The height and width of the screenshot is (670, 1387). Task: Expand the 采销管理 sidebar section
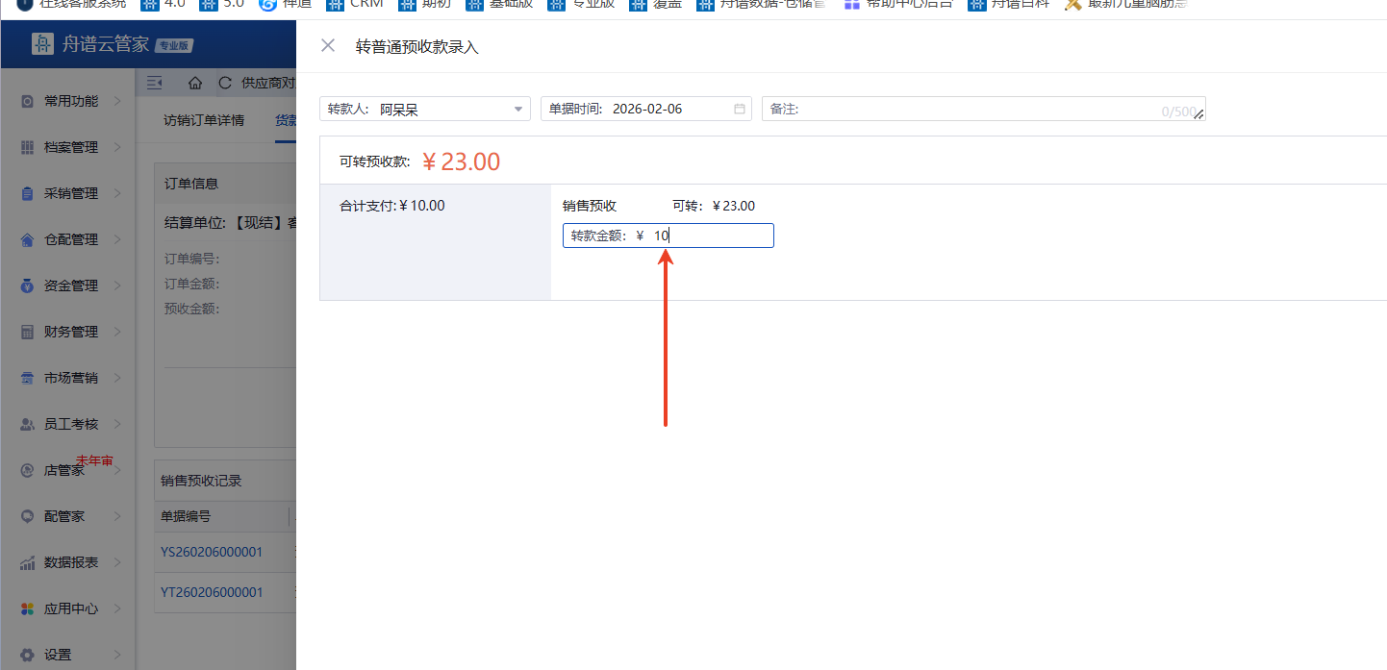[x=71, y=193]
